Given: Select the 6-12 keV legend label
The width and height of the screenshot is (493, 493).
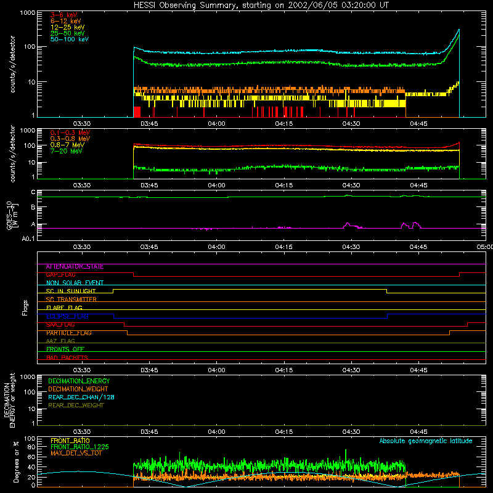Looking at the screenshot, I should pyautogui.click(x=66, y=21).
